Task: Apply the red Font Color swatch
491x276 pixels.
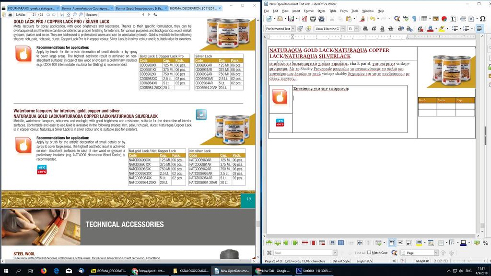Action: (x=430, y=29)
